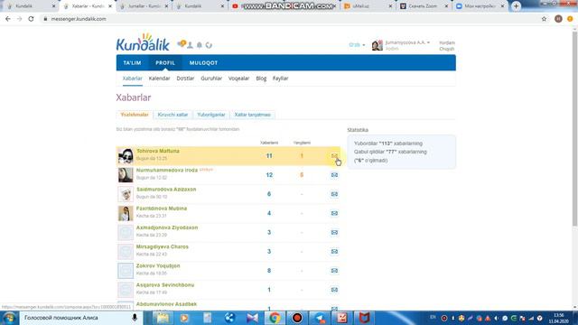Reload the page with browser refresh button
578x325 pixels.
point(31,19)
